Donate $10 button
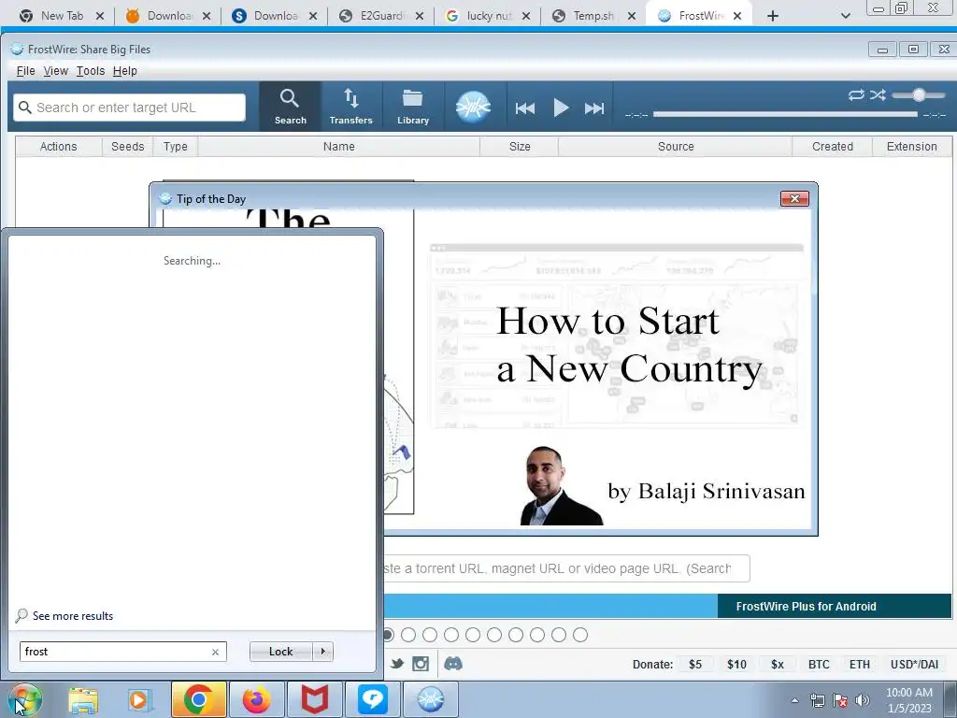957x718 pixels. [736, 665]
